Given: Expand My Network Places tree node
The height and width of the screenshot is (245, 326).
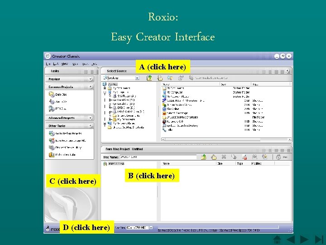Looking at the screenshot, I should pos(105,123).
